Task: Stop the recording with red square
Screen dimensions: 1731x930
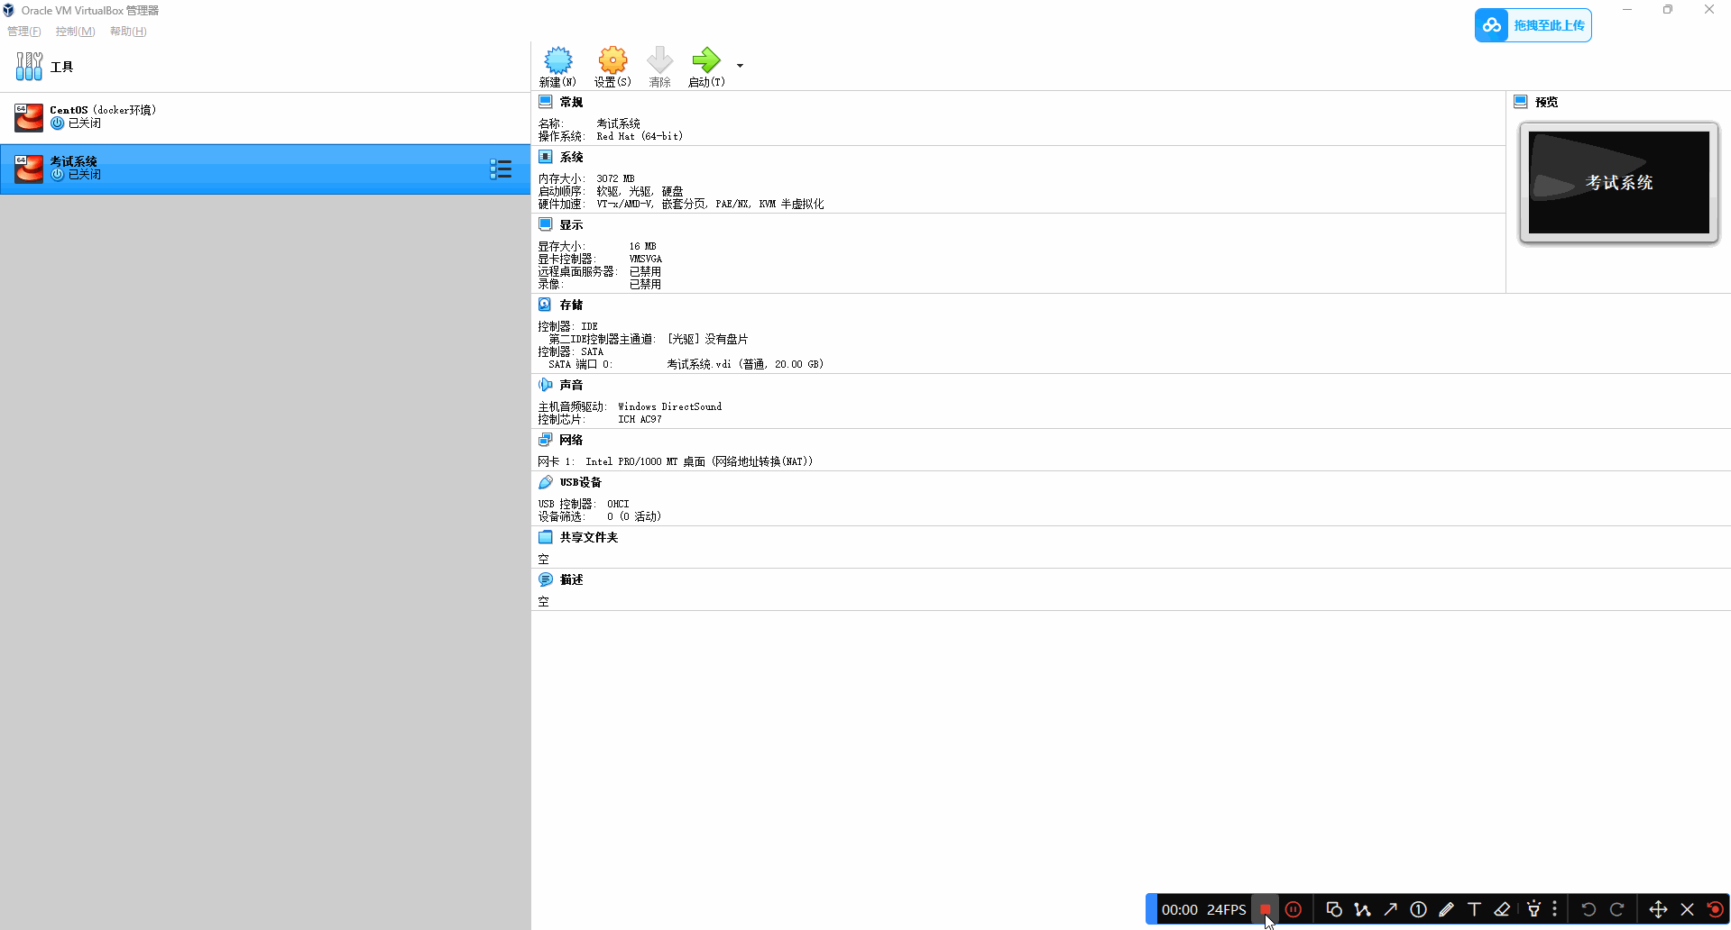Action: click(1266, 909)
